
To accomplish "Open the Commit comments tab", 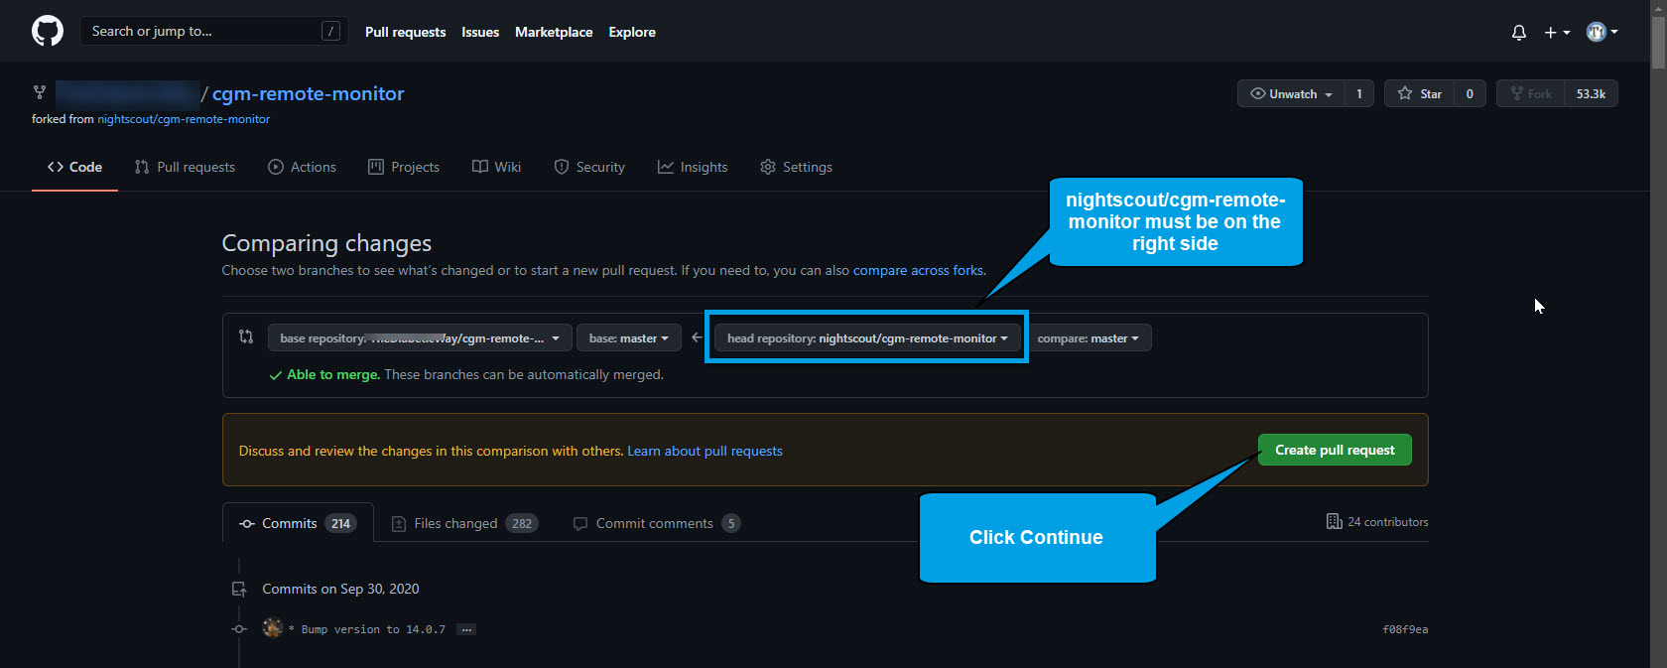I will coord(656,523).
